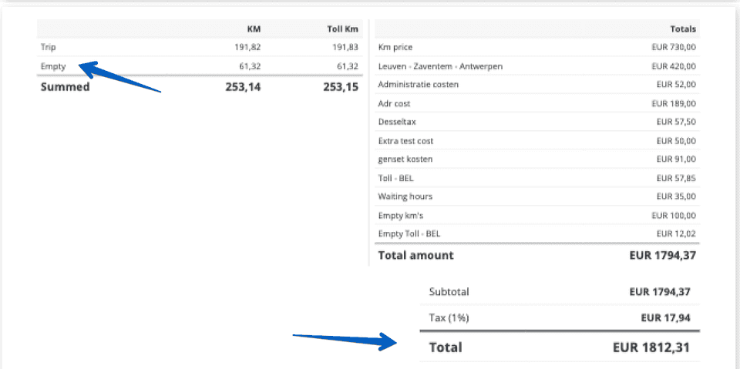The width and height of the screenshot is (740, 369).
Task: Click the summed Toll Km value 253,15
Action: pos(341,87)
